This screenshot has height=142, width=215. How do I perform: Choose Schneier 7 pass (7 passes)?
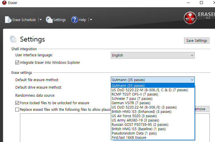[x=152, y=99]
